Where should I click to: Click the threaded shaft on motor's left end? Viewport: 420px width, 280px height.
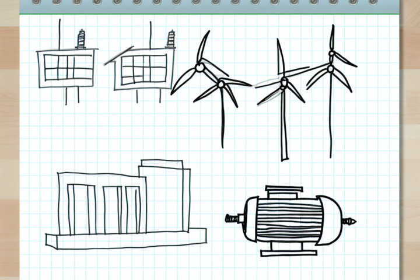[234, 219]
